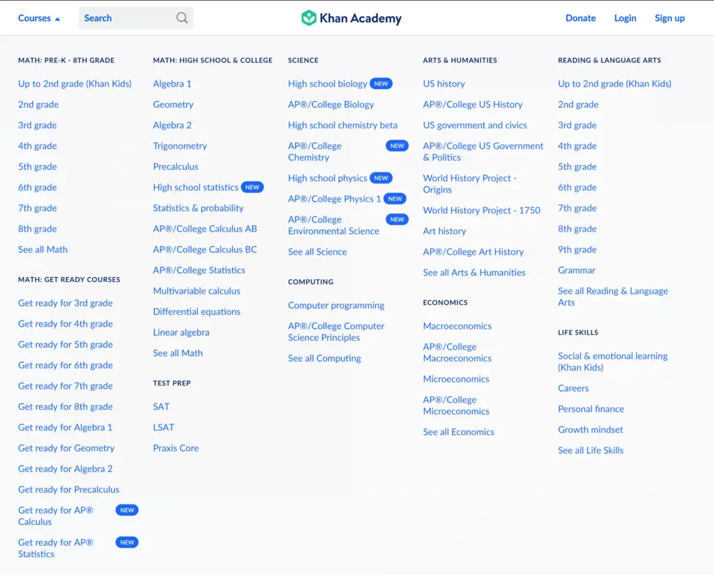Viewport: 714px width, 575px height.
Task: Open Get ready for AP Calculus
Action: point(56,516)
